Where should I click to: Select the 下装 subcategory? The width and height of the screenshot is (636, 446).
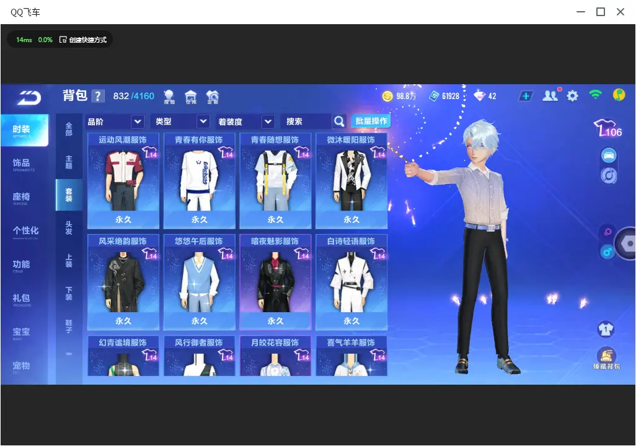[x=69, y=294]
